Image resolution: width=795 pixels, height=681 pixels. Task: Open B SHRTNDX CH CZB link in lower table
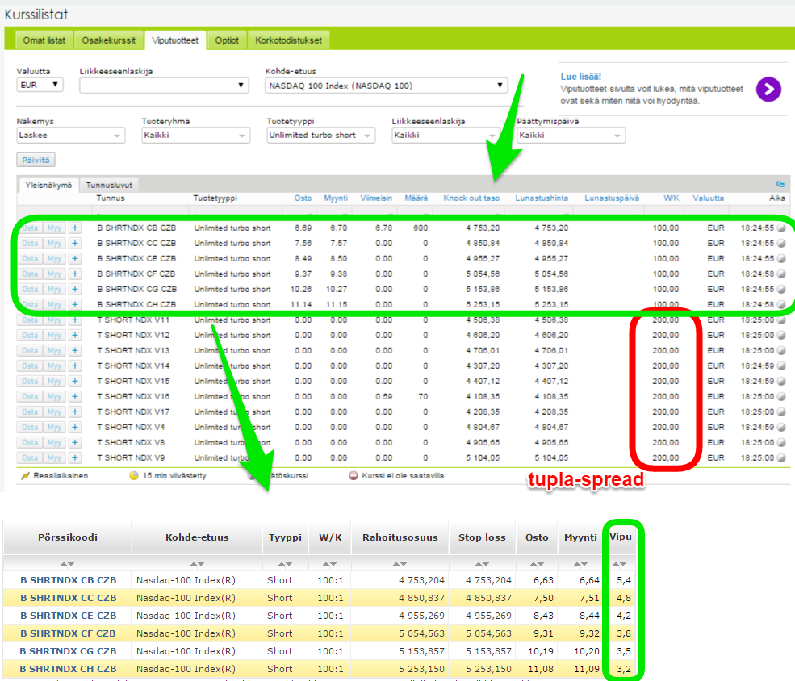point(68,669)
